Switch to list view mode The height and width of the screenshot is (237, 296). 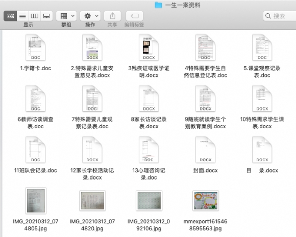coord(22,16)
